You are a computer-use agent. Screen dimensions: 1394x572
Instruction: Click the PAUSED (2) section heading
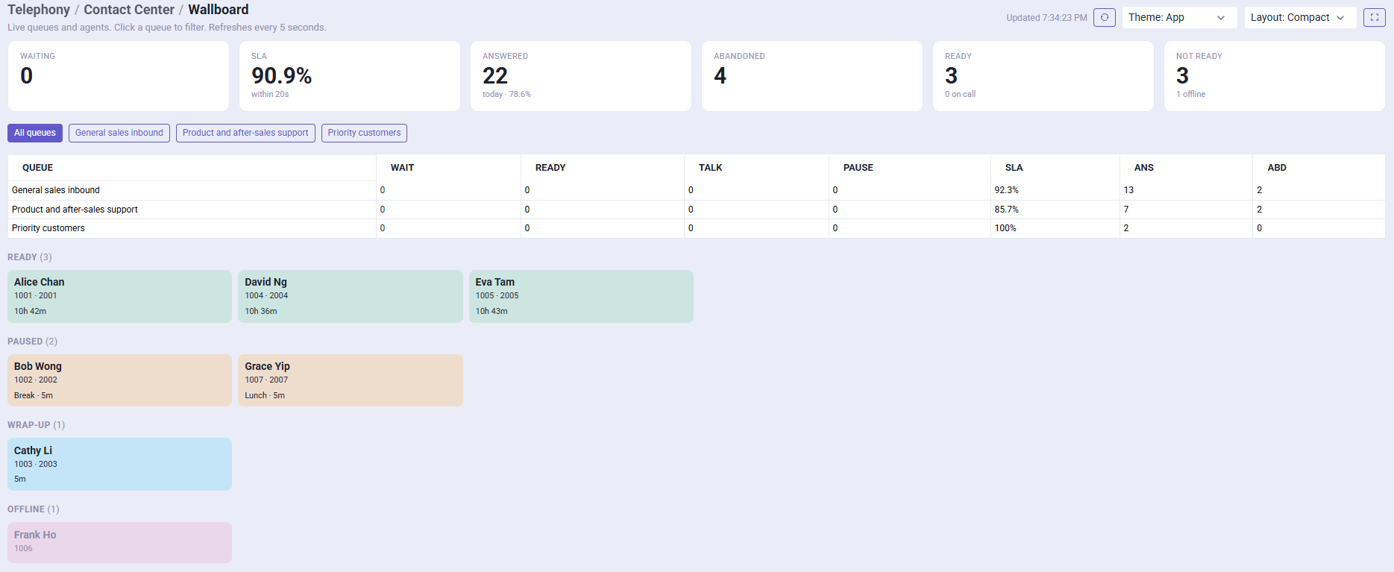pos(32,342)
